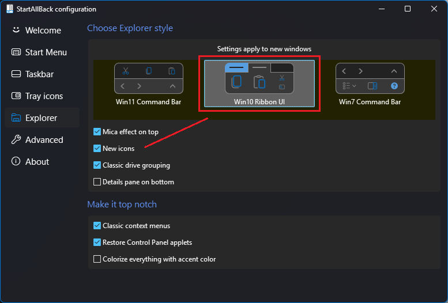Open the Start Menu settings

click(42, 52)
